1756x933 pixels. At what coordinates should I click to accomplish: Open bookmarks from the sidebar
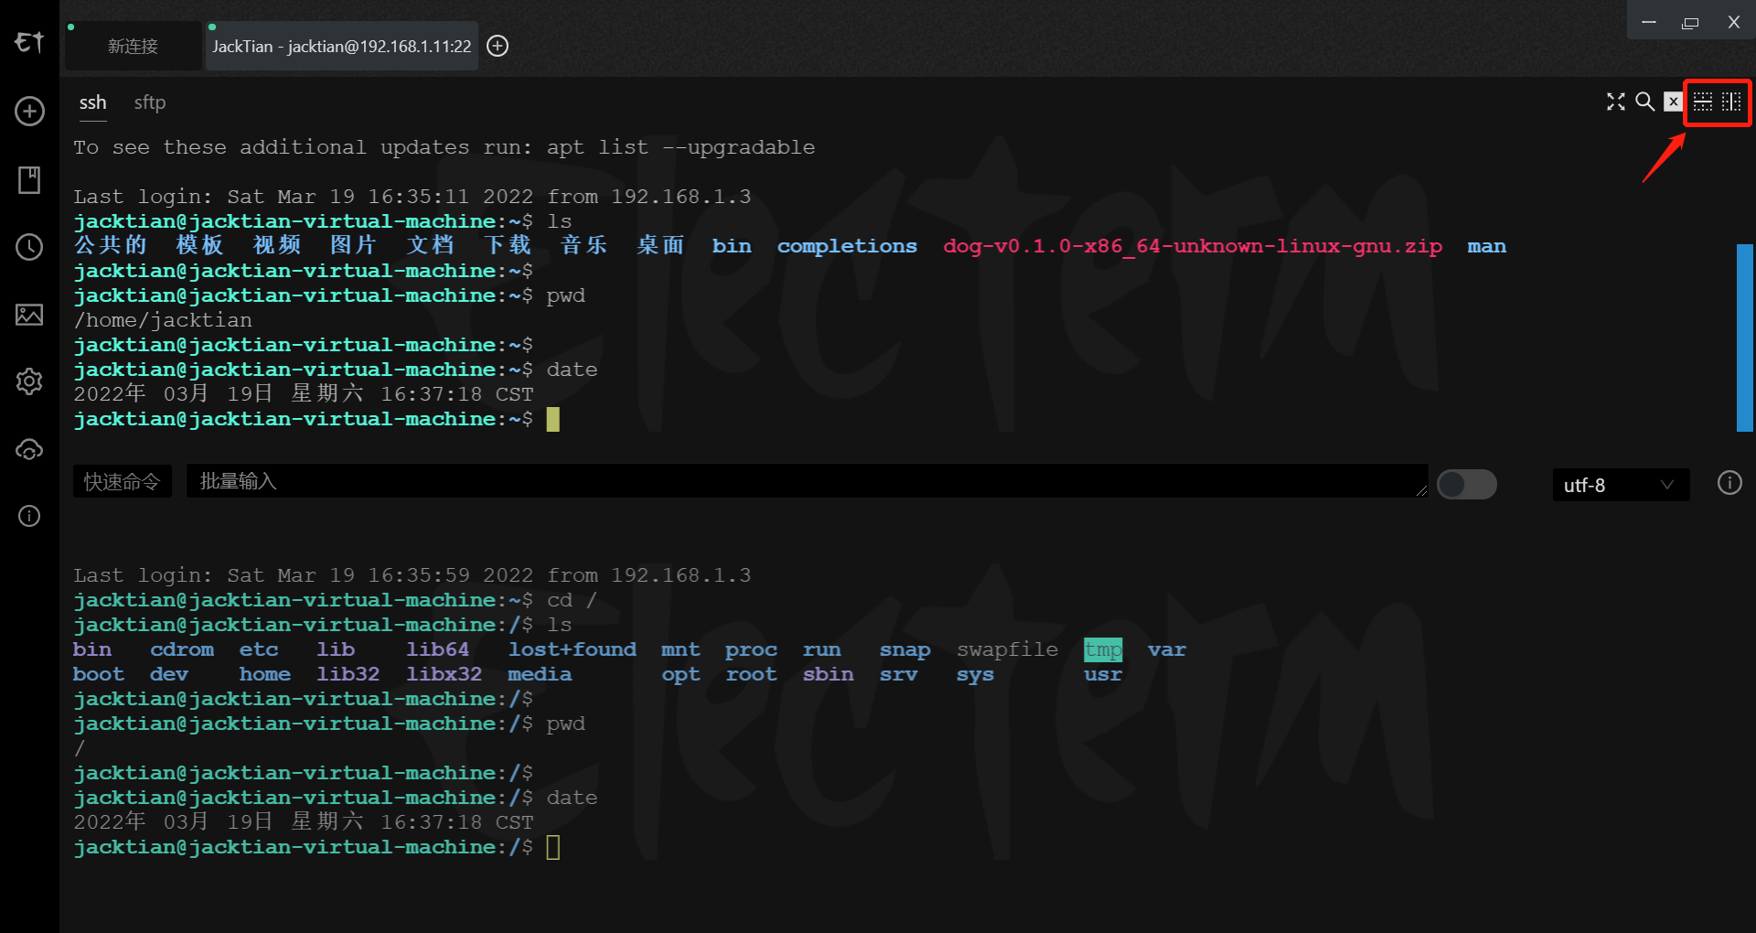point(29,179)
